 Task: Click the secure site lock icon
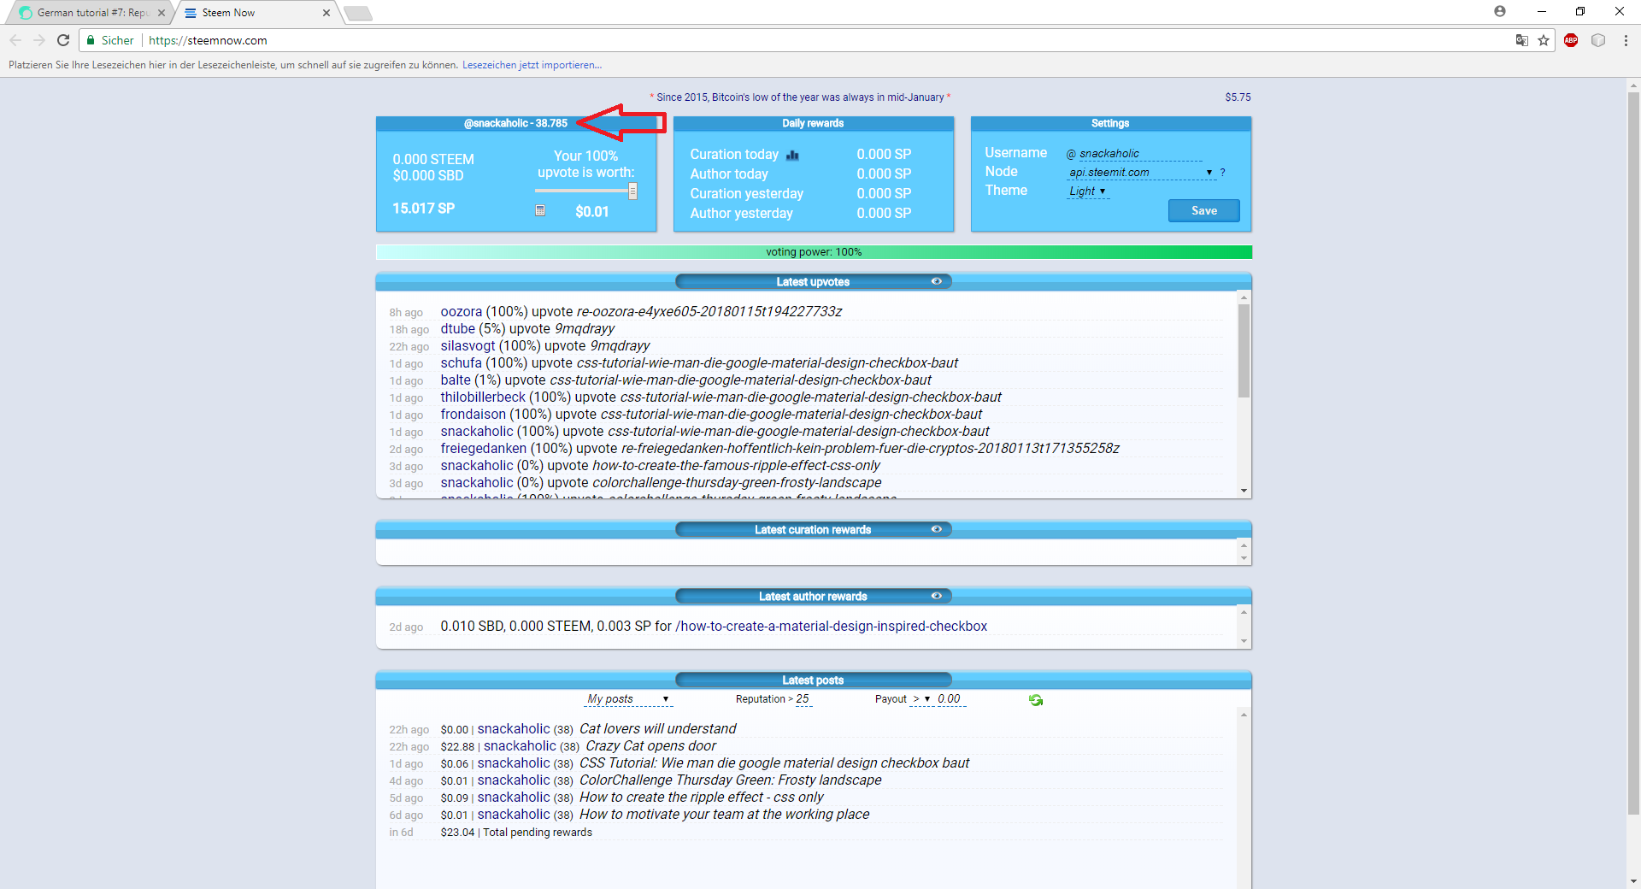(91, 40)
